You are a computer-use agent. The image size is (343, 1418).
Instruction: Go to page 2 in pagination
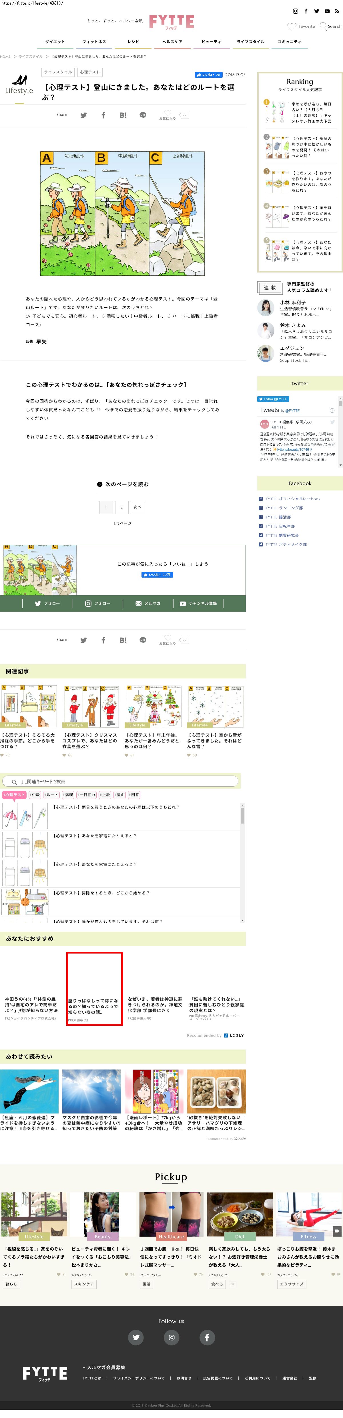122,507
